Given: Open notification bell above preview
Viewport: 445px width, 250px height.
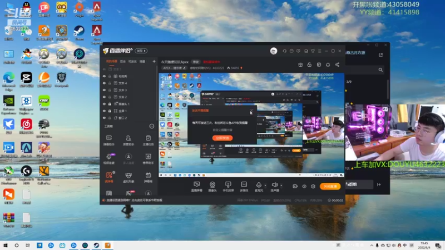Looking at the screenshot, I should point(328,64).
